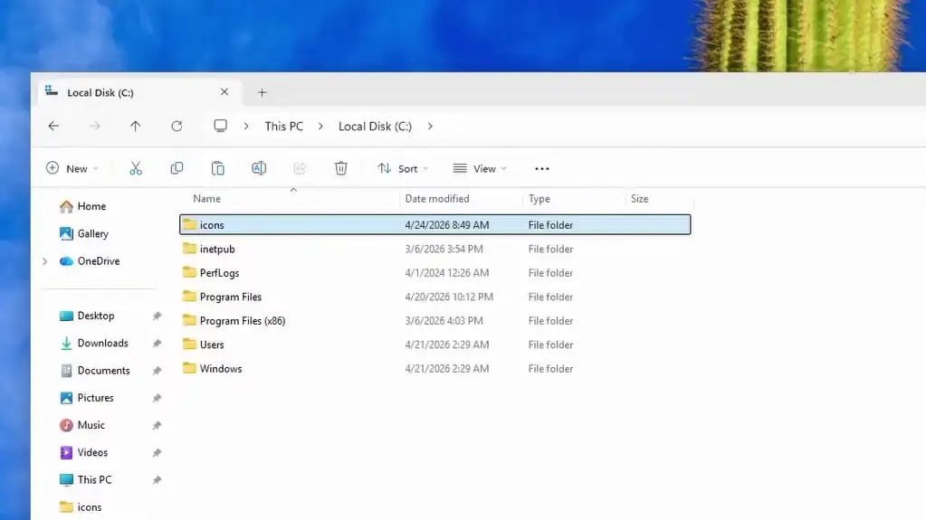Open Home in the navigation pane
This screenshot has width=926, height=520.
(x=82, y=206)
